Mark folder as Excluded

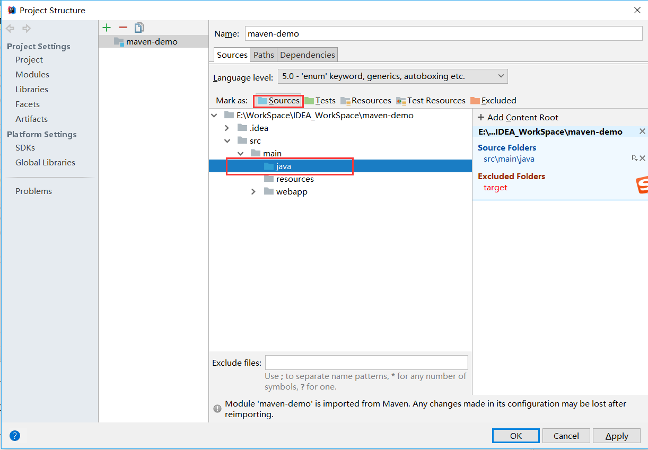coord(493,101)
